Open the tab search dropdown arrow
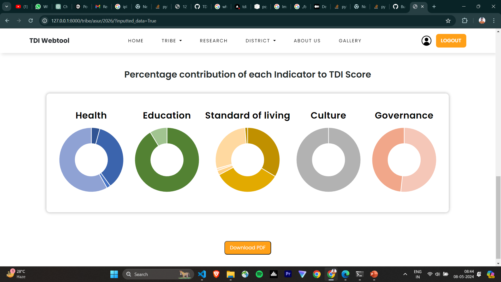501x282 pixels. (7, 7)
